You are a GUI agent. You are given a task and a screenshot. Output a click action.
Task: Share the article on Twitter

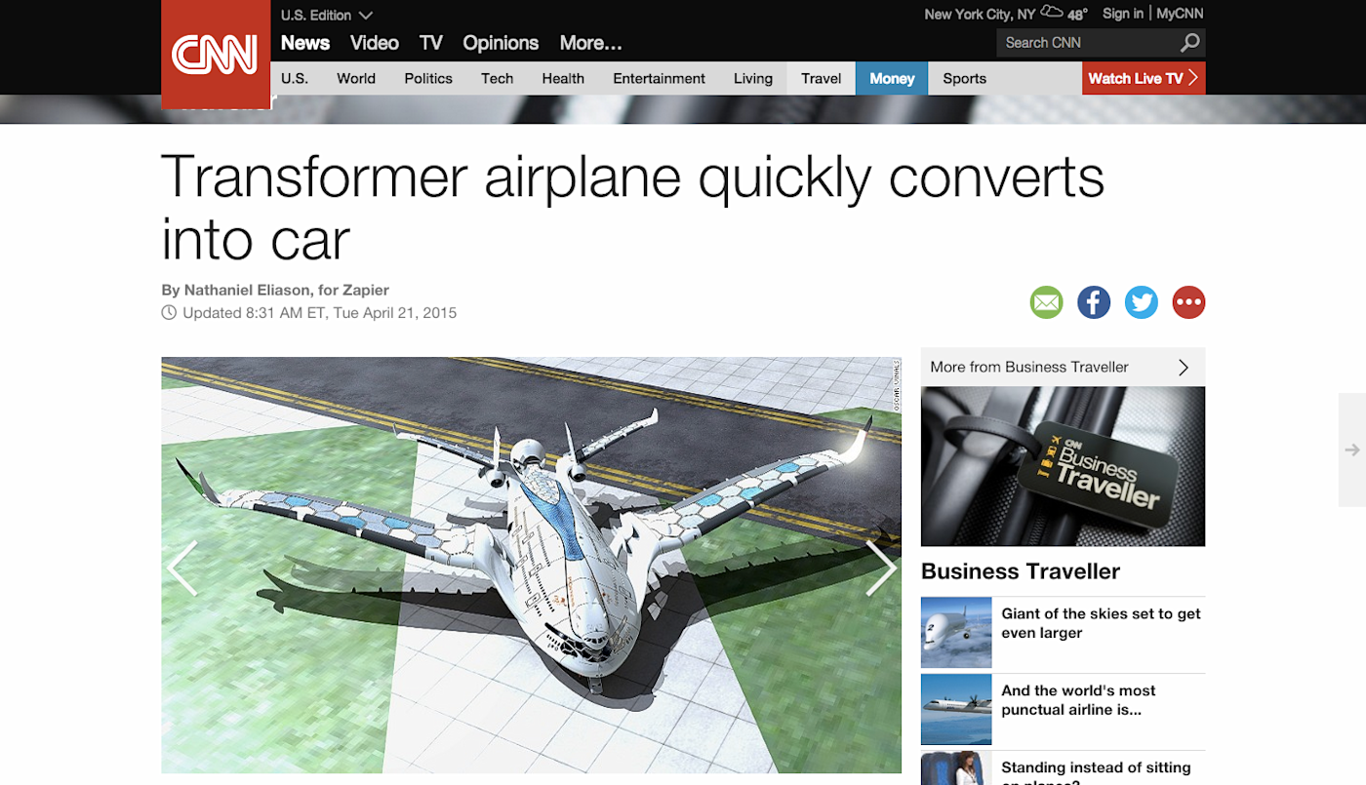pos(1142,302)
